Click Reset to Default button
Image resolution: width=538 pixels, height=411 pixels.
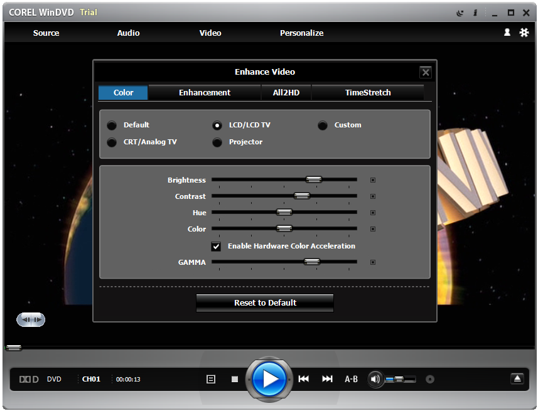(265, 303)
